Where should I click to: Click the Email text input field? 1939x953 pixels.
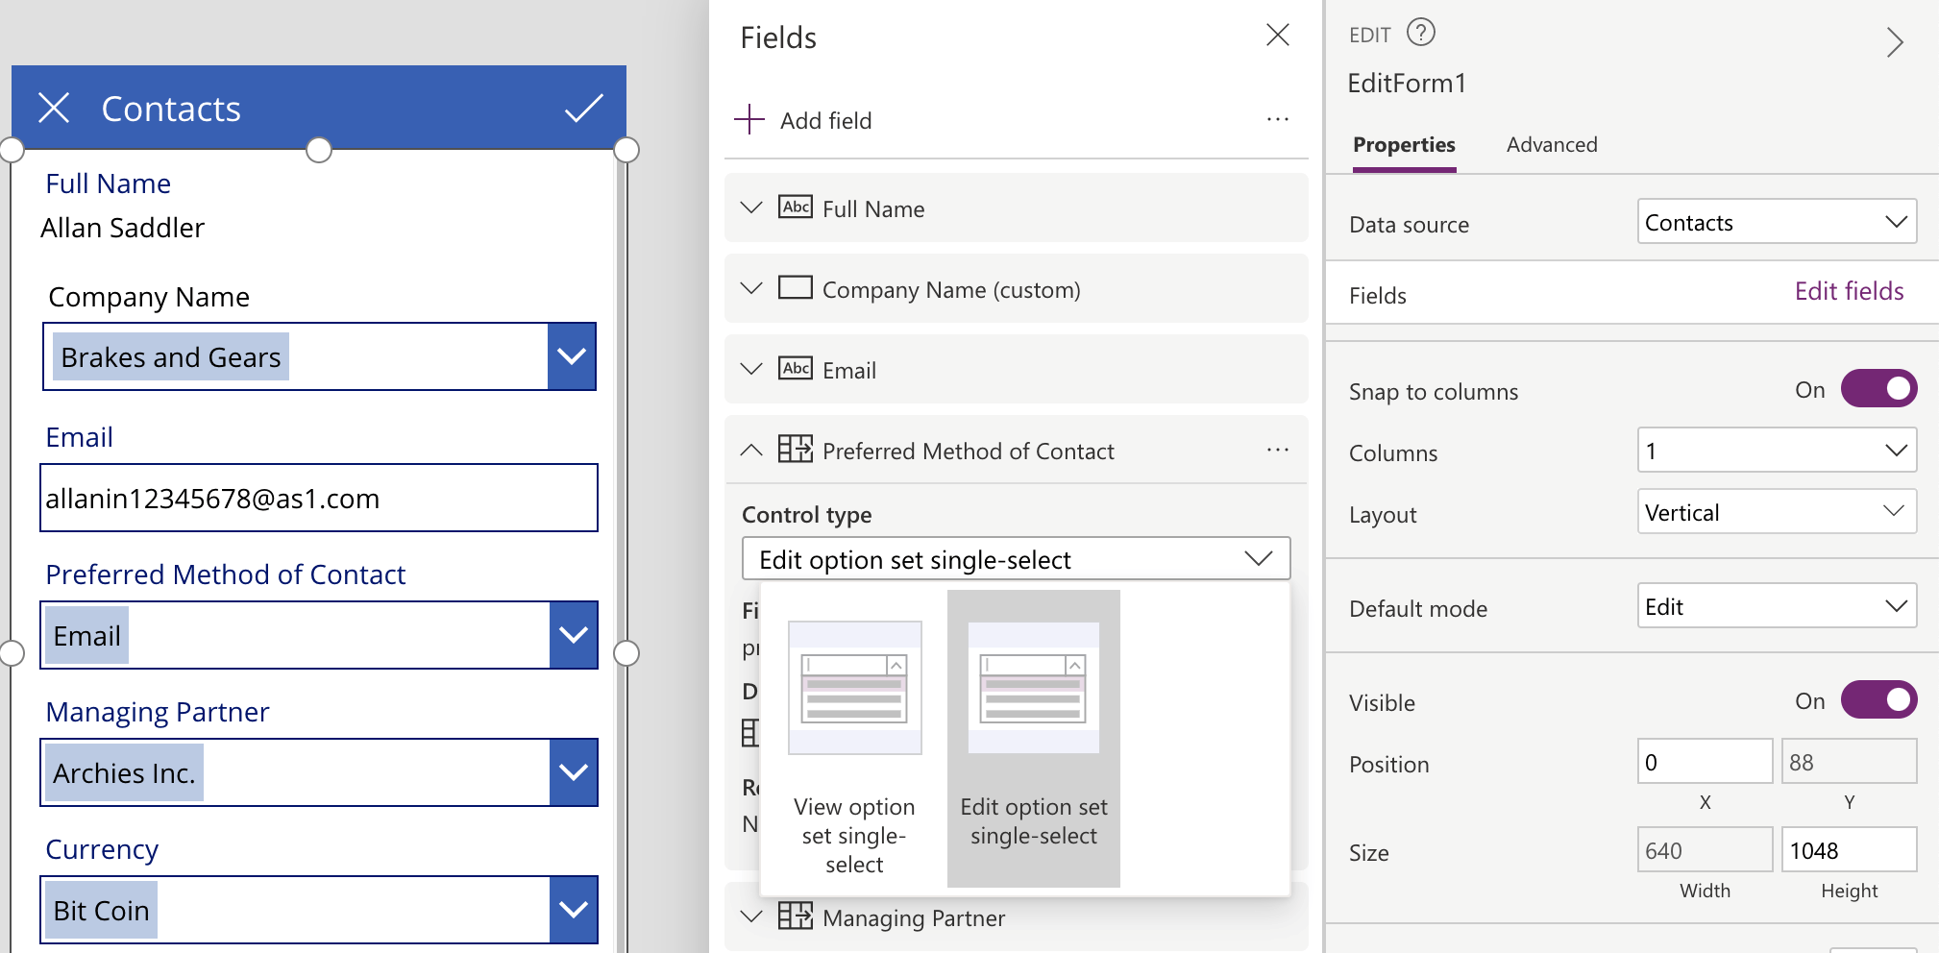tap(318, 499)
